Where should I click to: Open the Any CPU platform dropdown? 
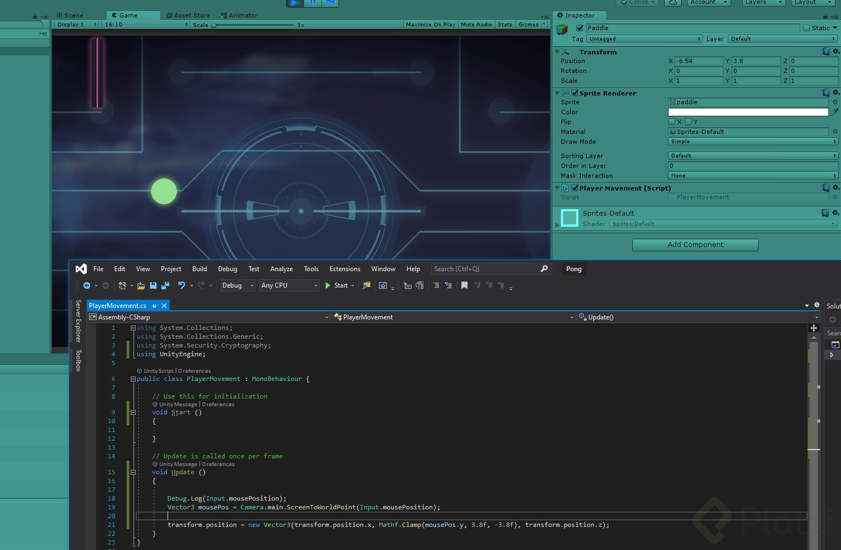click(x=289, y=285)
